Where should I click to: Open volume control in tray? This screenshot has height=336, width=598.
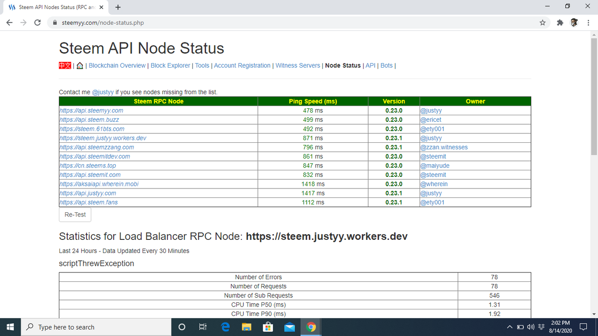[x=531, y=327]
